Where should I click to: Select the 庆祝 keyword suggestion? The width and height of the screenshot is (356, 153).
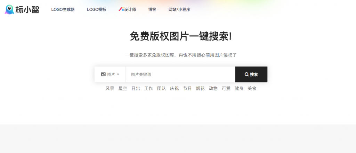pyautogui.click(x=175, y=89)
